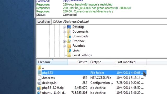This screenshot has width=167, height=94.
Task: Click the 2,463,079 filesize value
Action: (x=81, y=88)
